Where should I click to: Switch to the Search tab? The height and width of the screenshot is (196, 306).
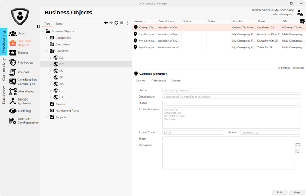[60, 23]
